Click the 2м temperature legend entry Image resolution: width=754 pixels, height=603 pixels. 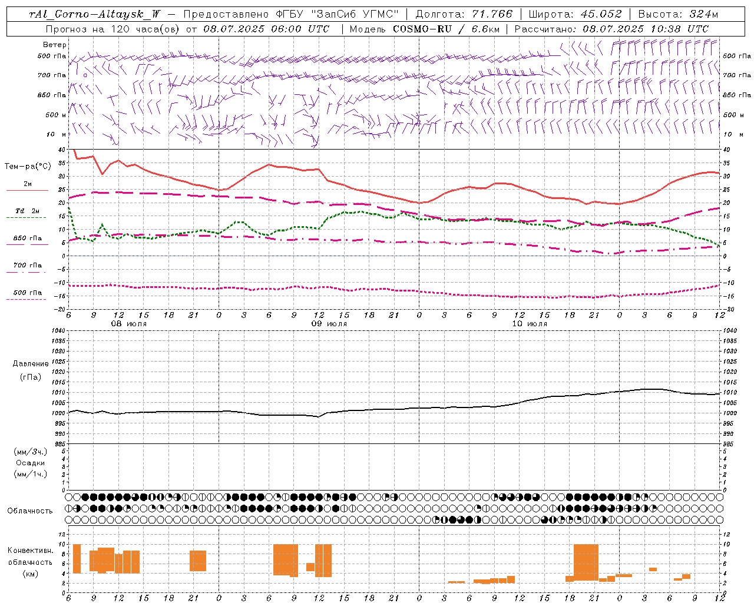(x=28, y=184)
